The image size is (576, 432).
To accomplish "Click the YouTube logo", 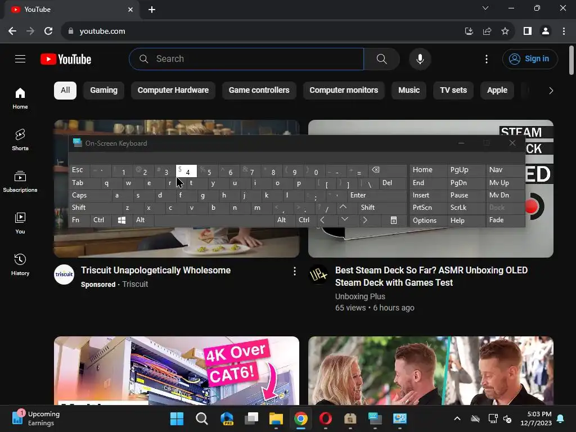I will [66, 59].
